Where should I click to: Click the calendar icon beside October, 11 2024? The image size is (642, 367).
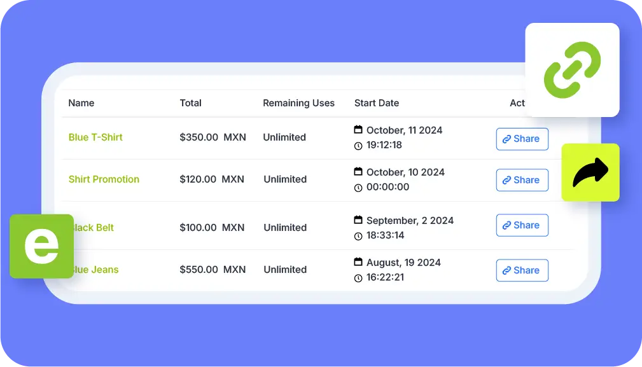coord(359,130)
